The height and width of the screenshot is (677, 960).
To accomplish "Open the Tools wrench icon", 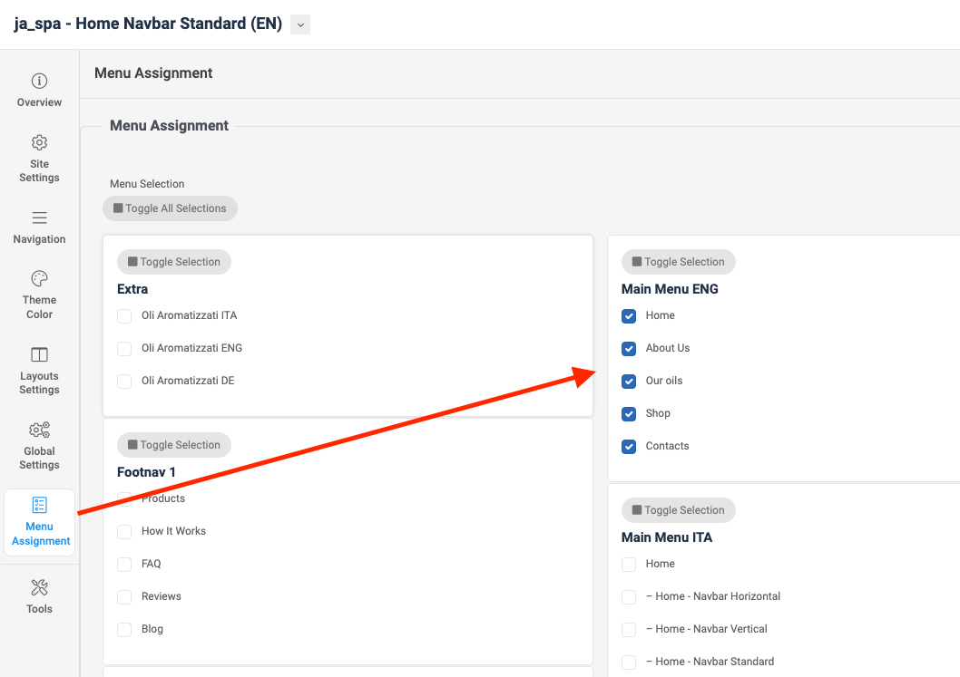I will 39,588.
